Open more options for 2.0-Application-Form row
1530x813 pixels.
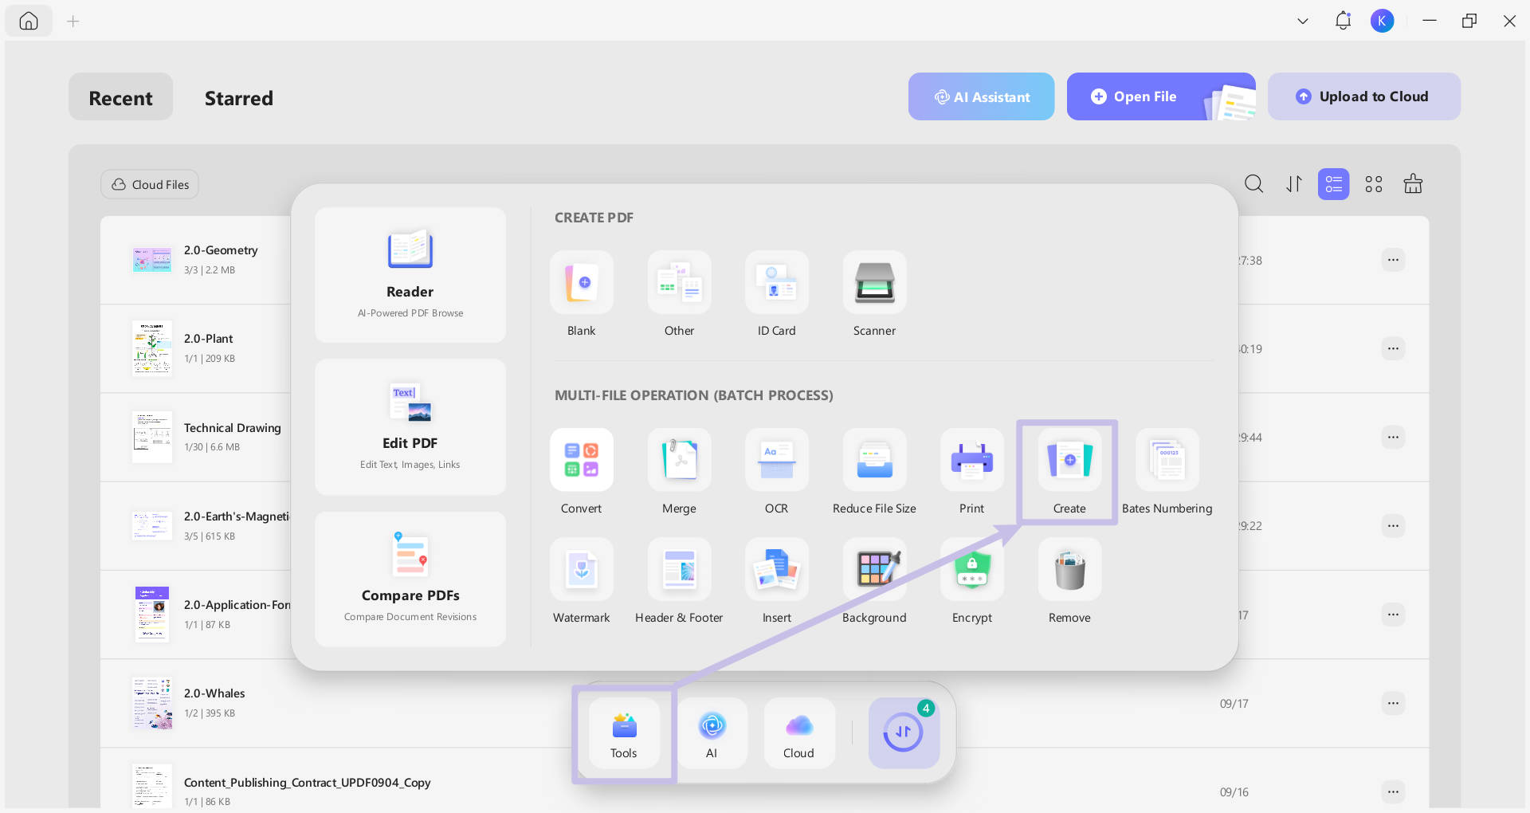(1393, 615)
